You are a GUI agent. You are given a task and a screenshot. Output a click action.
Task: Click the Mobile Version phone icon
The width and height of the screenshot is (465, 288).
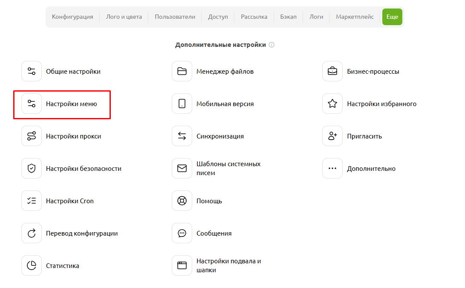click(182, 104)
